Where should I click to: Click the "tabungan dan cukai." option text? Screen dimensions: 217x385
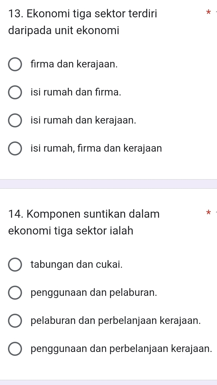(x=77, y=265)
